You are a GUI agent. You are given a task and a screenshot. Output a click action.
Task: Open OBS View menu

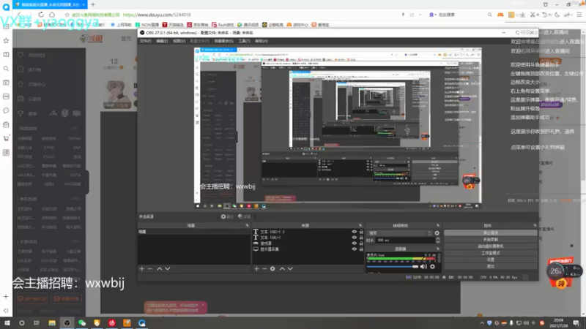[179, 41]
